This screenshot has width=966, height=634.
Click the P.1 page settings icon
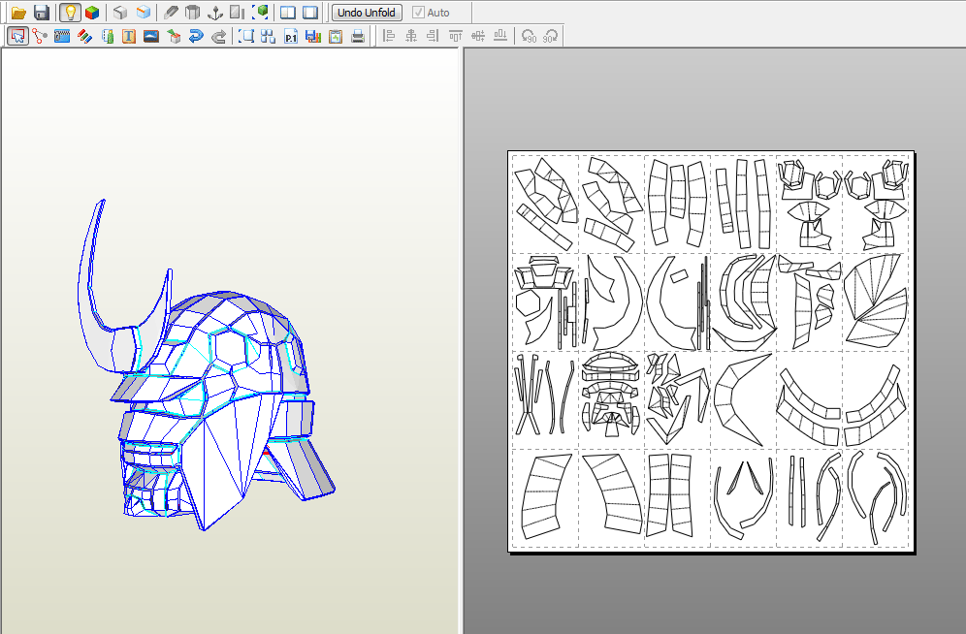pos(291,36)
